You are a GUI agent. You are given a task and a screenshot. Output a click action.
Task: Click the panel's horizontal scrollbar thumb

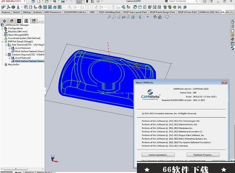[x=16, y=169]
